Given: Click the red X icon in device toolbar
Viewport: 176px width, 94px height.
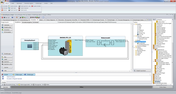Looking at the screenshot, I should [x=2, y=18].
